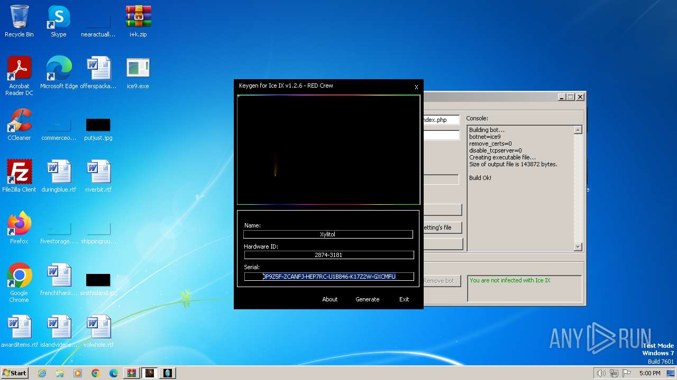Switch to the keygen taskbar button
The height and width of the screenshot is (380, 677).
tap(150, 373)
